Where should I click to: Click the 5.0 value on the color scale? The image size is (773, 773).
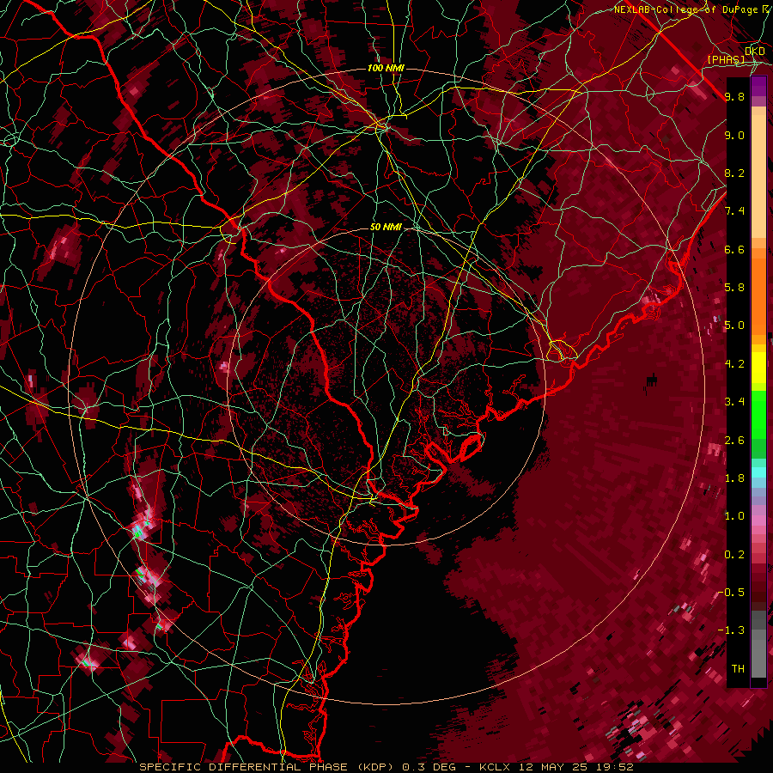point(734,326)
